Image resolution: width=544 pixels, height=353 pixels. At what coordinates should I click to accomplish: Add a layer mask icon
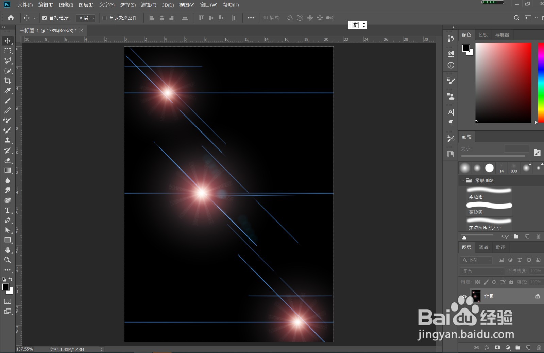(497, 348)
